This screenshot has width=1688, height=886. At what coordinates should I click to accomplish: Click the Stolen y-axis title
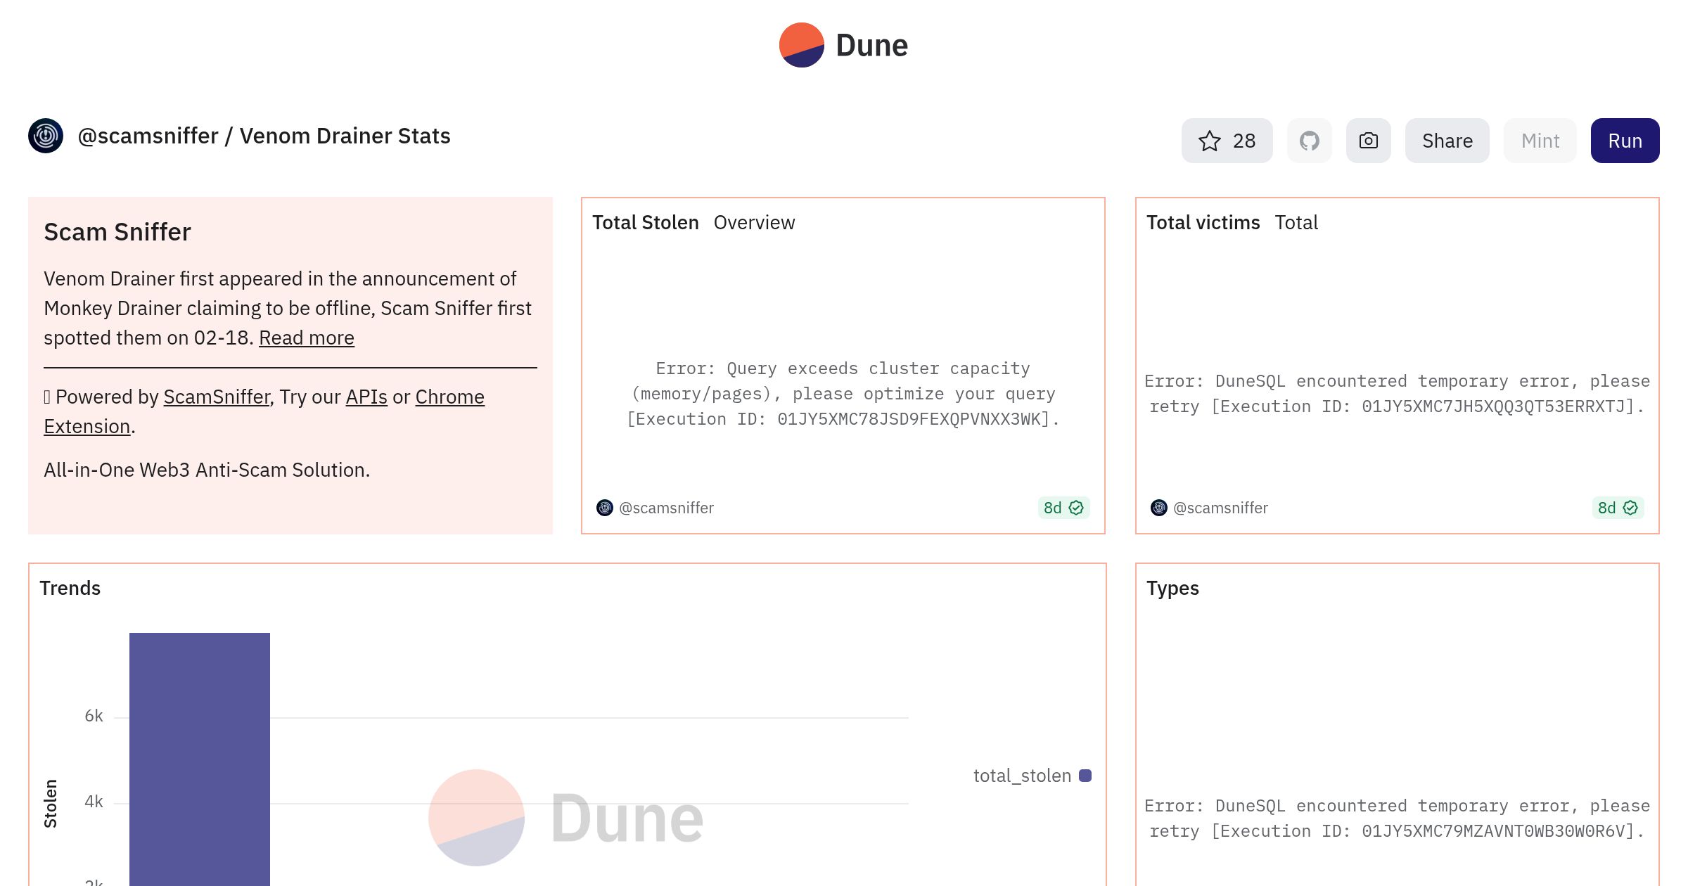[x=51, y=803]
